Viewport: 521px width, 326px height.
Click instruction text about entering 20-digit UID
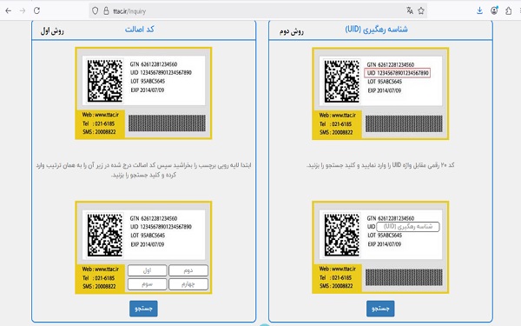coord(380,165)
